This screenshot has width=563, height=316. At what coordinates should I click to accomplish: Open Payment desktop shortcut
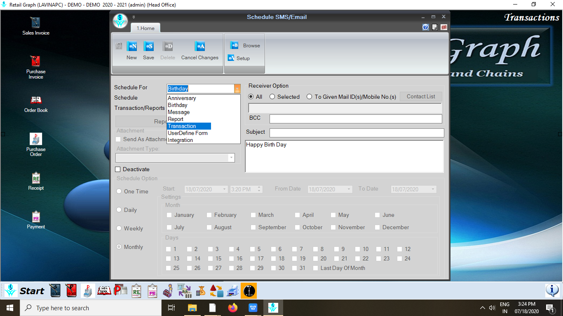[x=36, y=220]
